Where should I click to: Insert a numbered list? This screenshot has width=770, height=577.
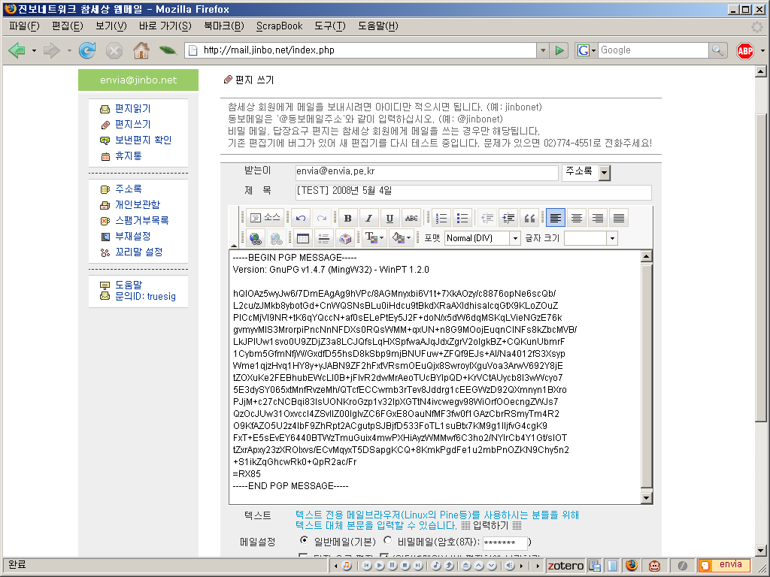click(440, 218)
